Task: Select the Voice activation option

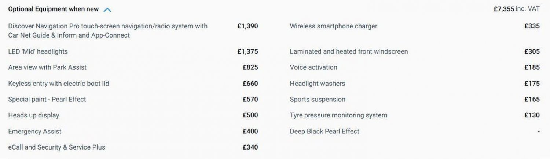Action: coord(313,67)
